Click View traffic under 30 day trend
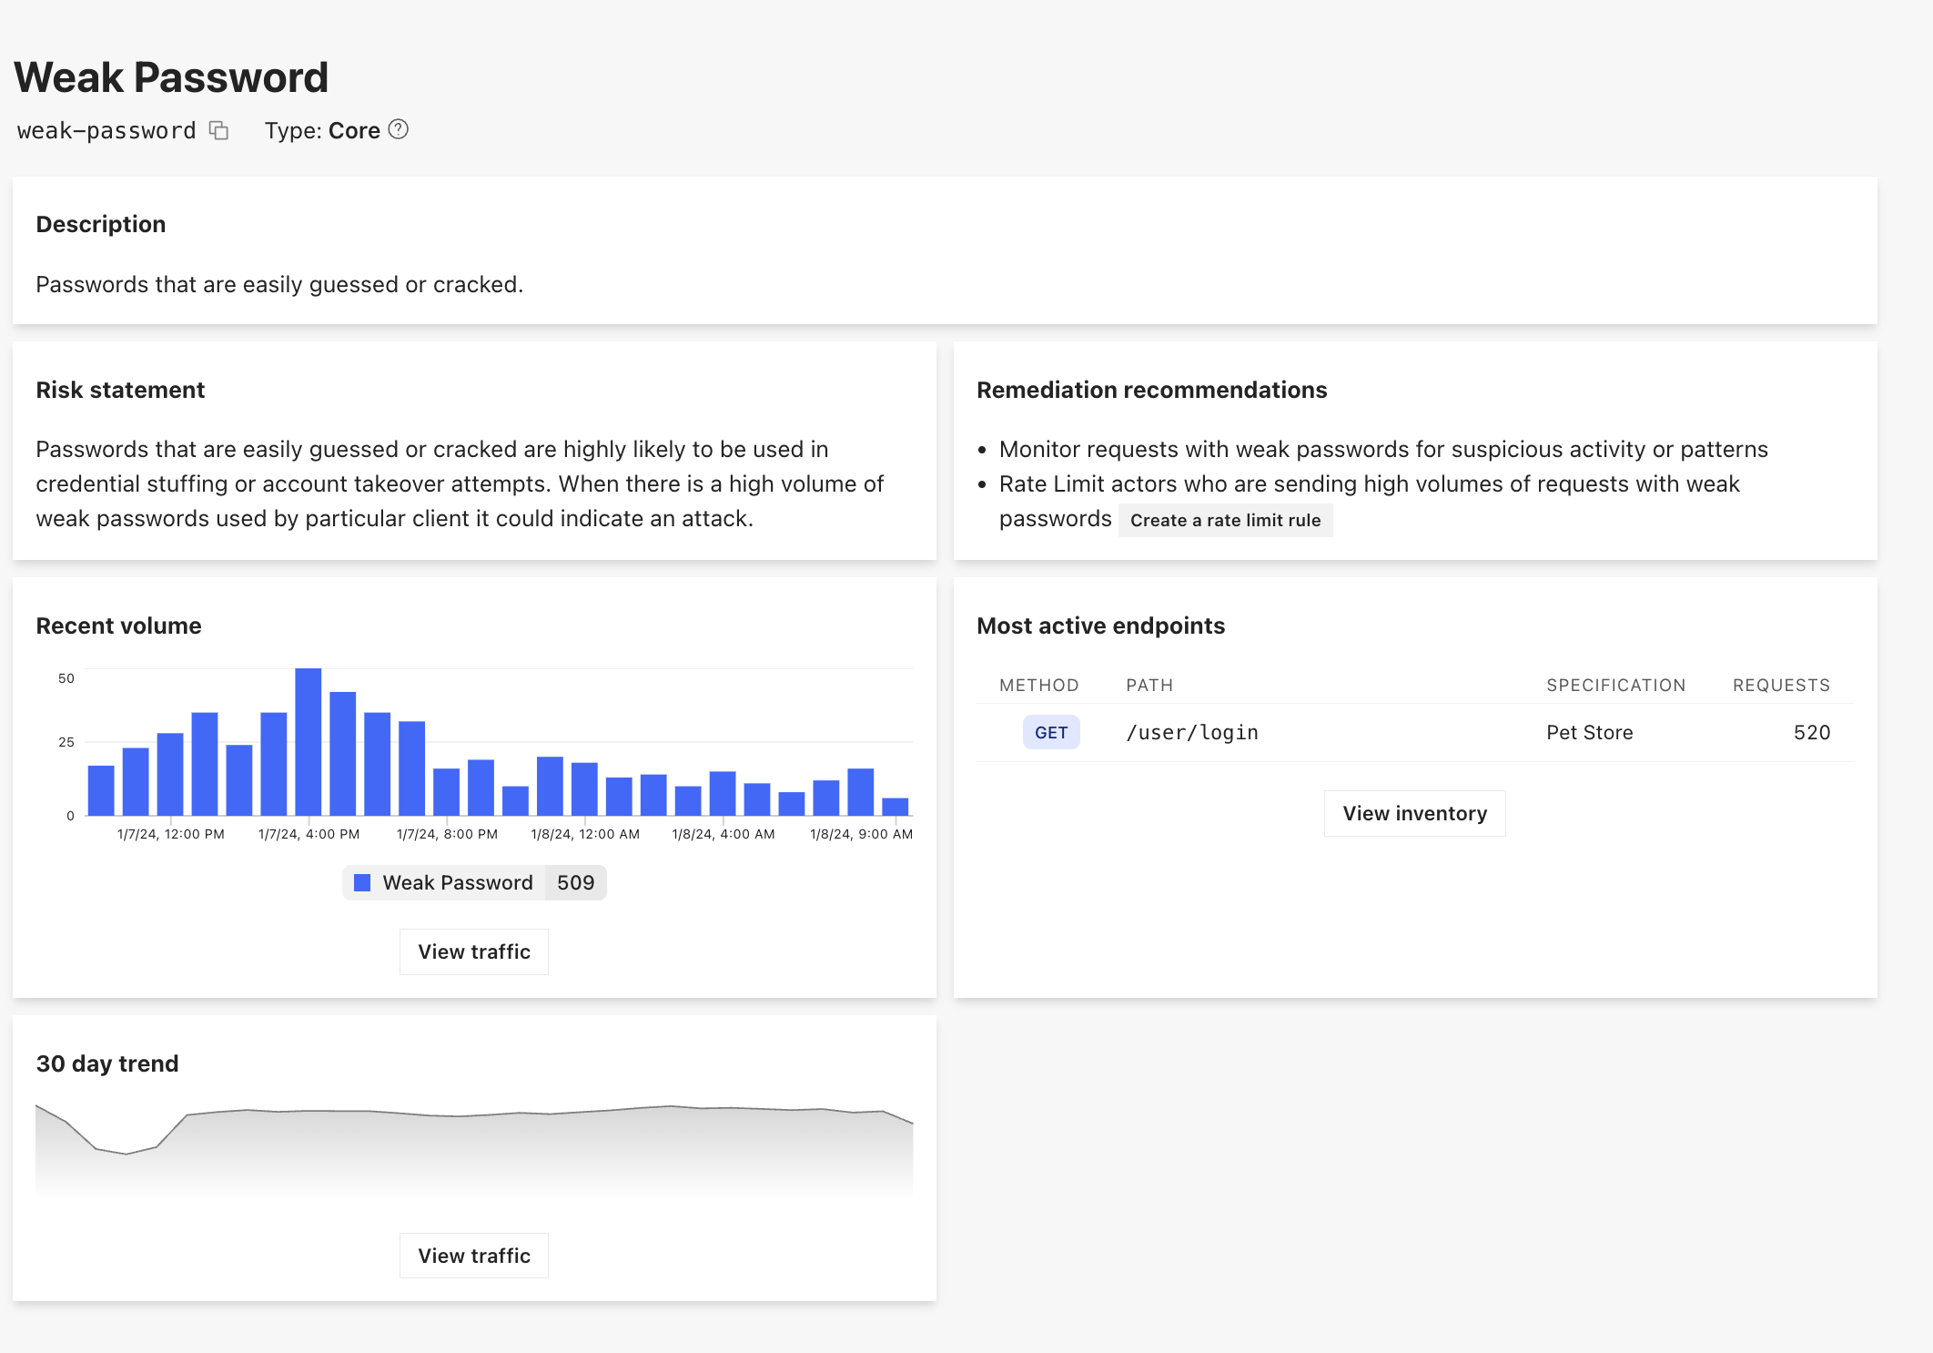Screen dimensions: 1933x1353 [x=473, y=1255]
